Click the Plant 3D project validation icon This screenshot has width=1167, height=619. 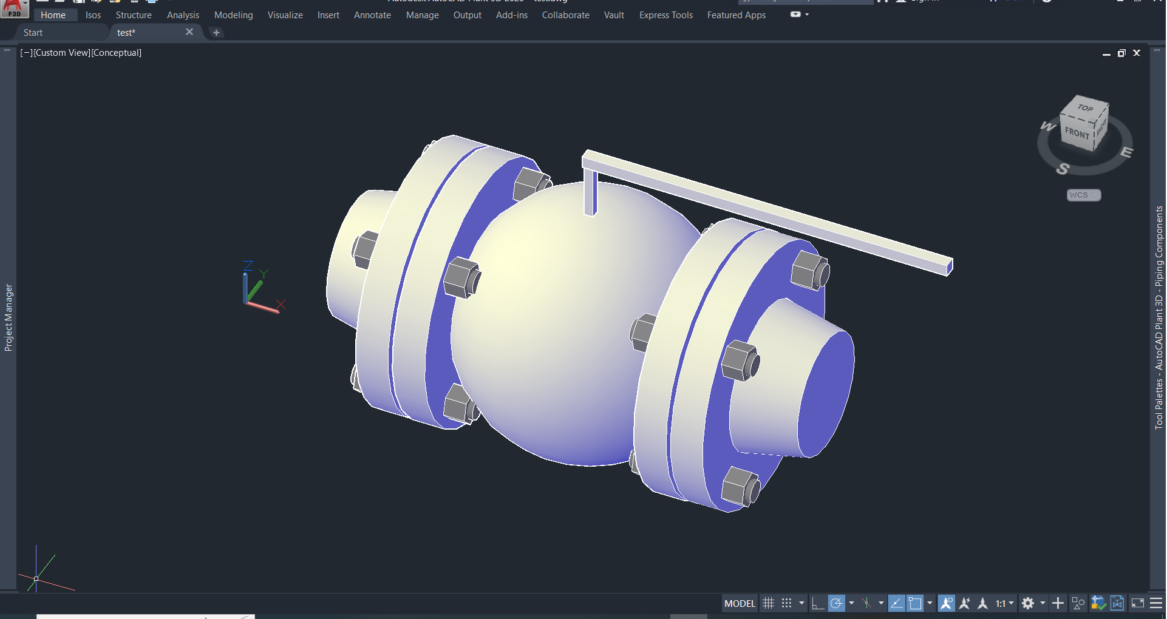[x=1098, y=603]
